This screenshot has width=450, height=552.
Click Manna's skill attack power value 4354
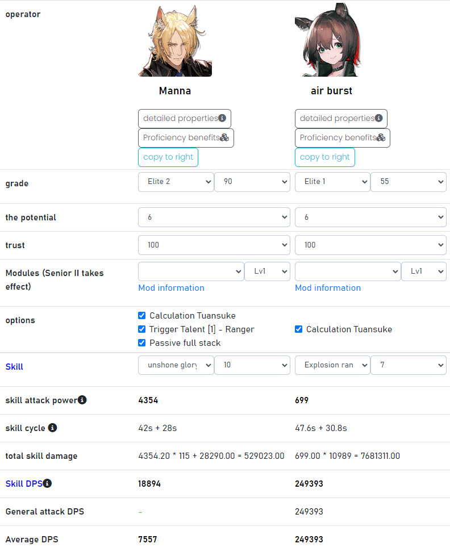[x=148, y=400]
